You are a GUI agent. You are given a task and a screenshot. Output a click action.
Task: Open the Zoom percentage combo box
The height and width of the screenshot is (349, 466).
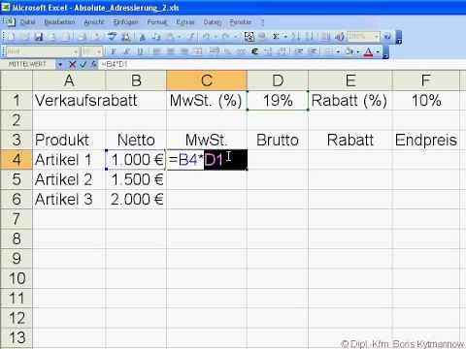click(363, 37)
